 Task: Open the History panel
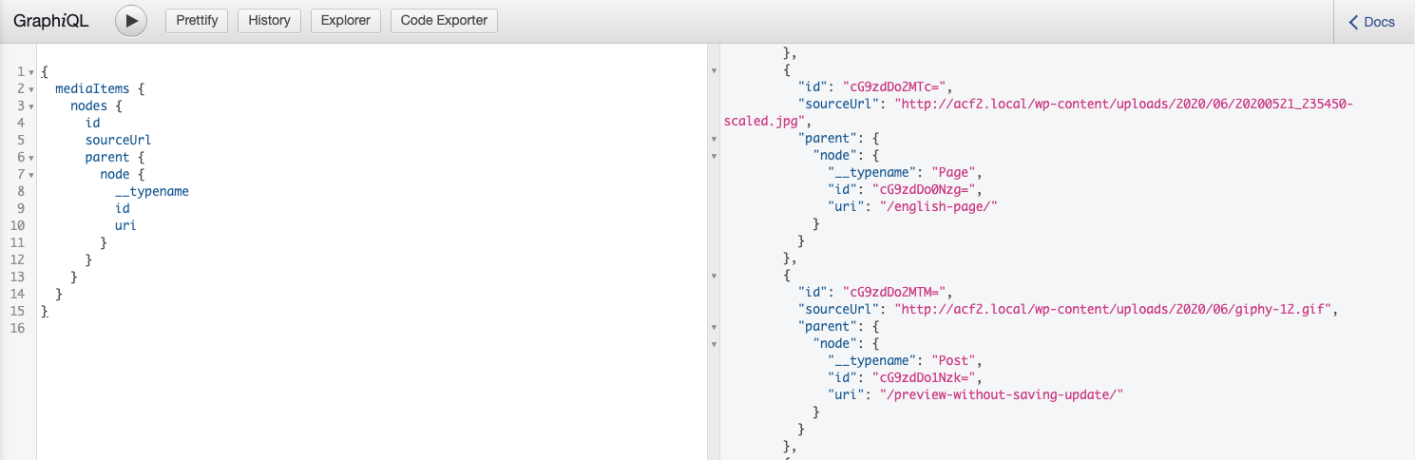(x=270, y=21)
